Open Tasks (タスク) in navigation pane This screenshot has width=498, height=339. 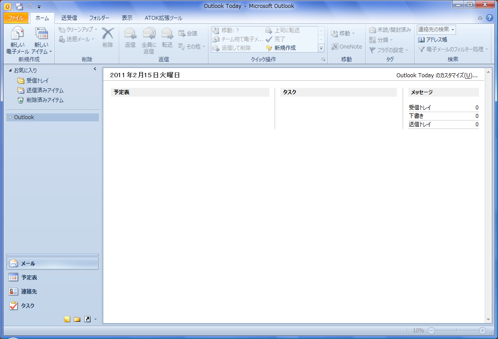27,305
